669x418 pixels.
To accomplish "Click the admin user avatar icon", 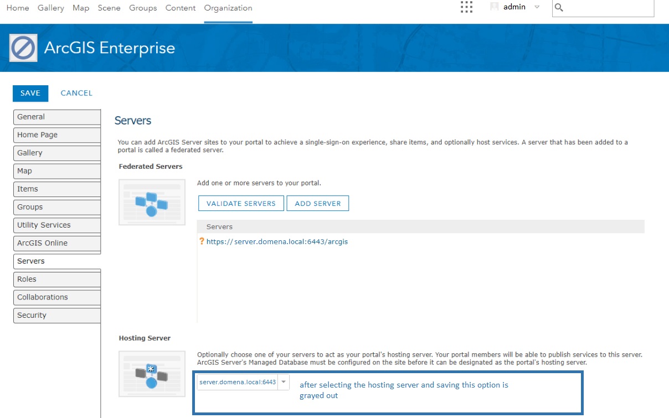I will tap(495, 7).
